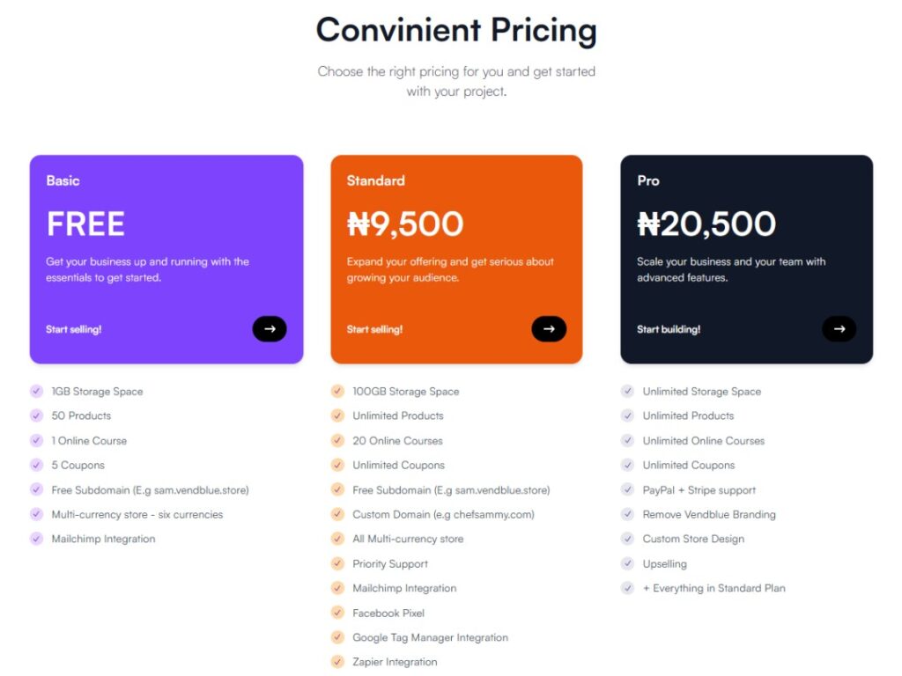Click checkmark icon beside Unlimited Storage Space
This screenshot has width=902, height=676.
click(x=627, y=391)
